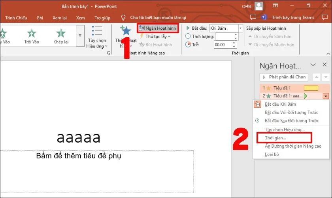Open the Ghi tab

[x=40, y=18]
